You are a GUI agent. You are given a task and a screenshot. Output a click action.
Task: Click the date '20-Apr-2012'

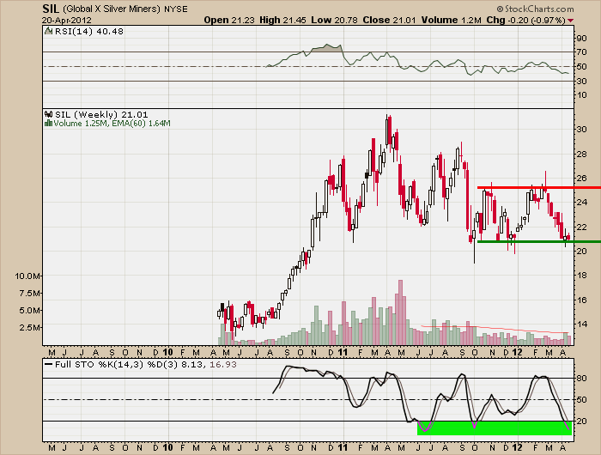click(67, 21)
